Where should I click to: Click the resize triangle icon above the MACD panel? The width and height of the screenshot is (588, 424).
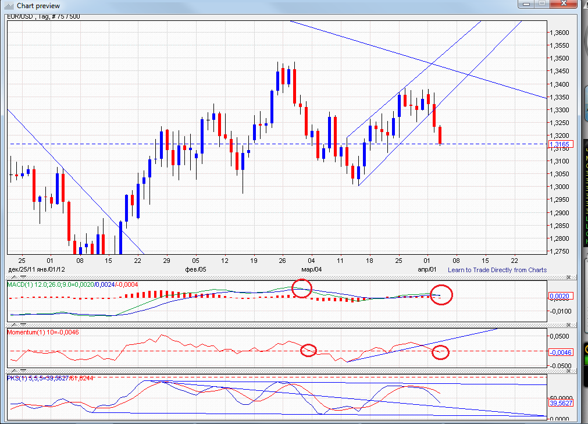13,279
